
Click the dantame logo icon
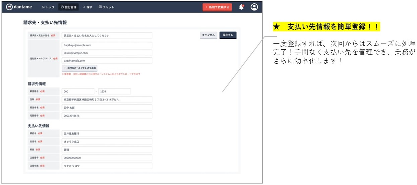(9, 7)
